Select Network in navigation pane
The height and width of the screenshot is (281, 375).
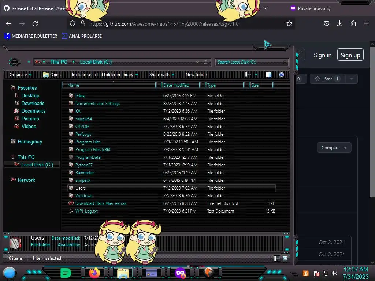26,180
